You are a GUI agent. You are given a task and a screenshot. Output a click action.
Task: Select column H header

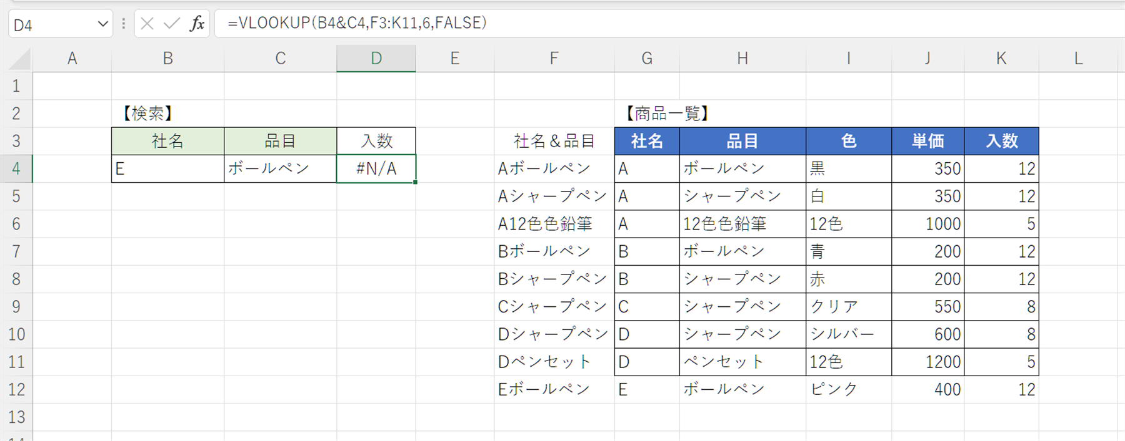pyautogui.click(x=742, y=59)
